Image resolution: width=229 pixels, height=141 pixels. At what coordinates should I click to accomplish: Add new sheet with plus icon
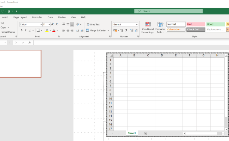coord(146,133)
